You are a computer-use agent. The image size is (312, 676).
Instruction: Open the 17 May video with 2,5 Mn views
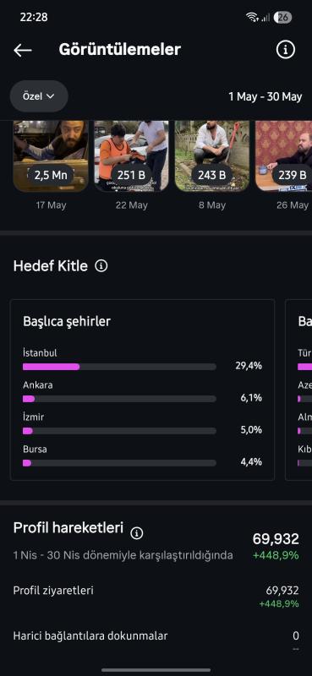pyautogui.click(x=51, y=156)
